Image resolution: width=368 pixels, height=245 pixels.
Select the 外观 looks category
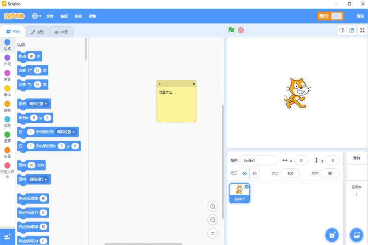tap(7, 60)
